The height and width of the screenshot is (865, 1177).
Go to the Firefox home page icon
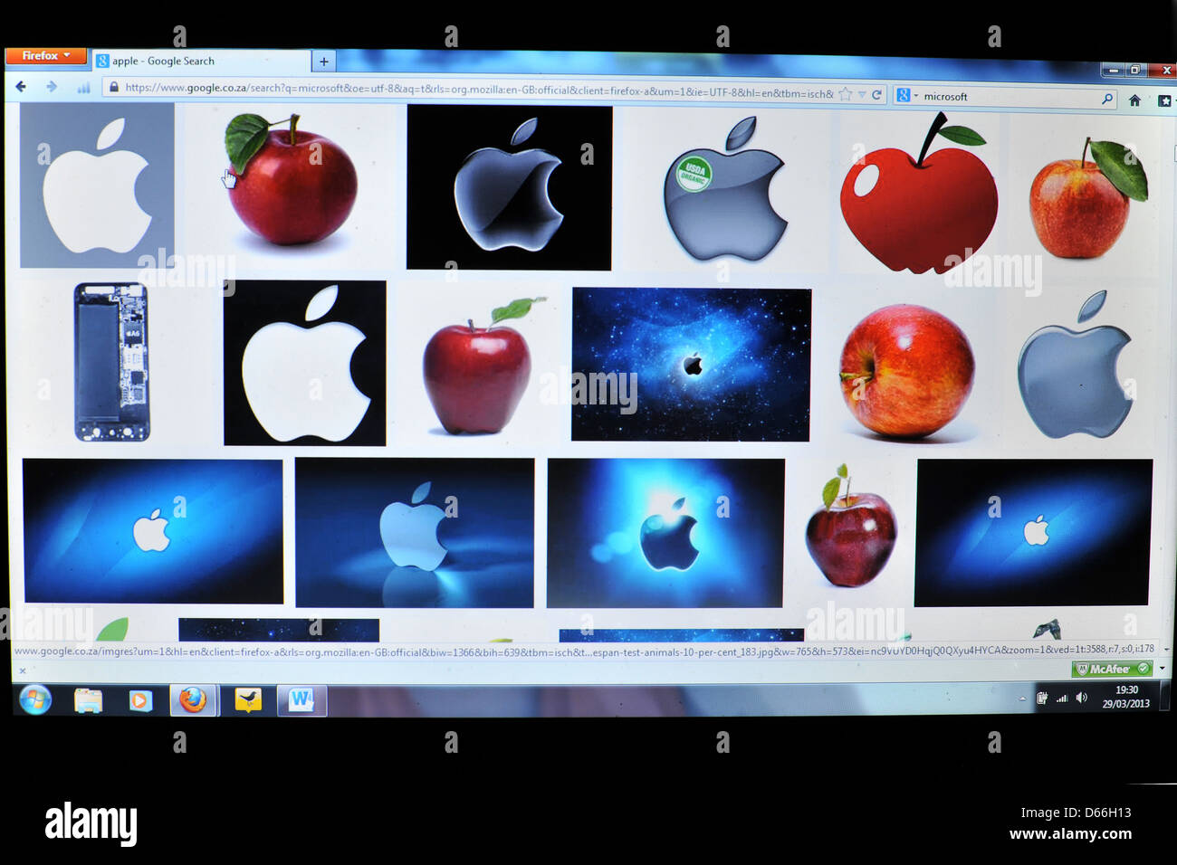[1134, 100]
